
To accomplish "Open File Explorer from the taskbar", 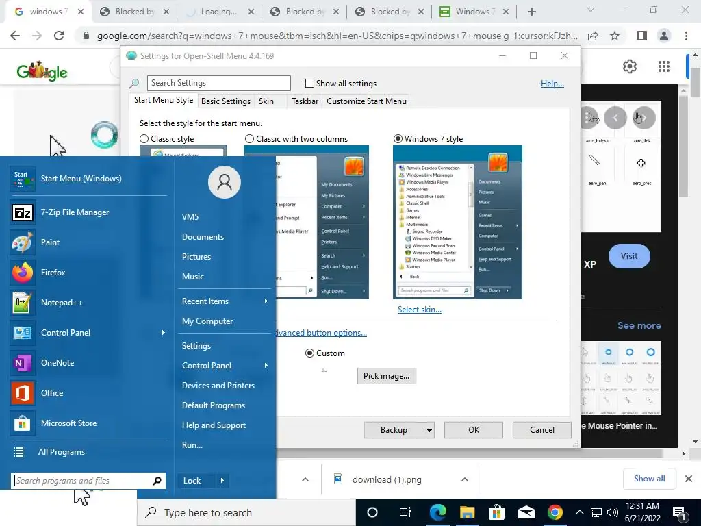I will tap(467, 512).
